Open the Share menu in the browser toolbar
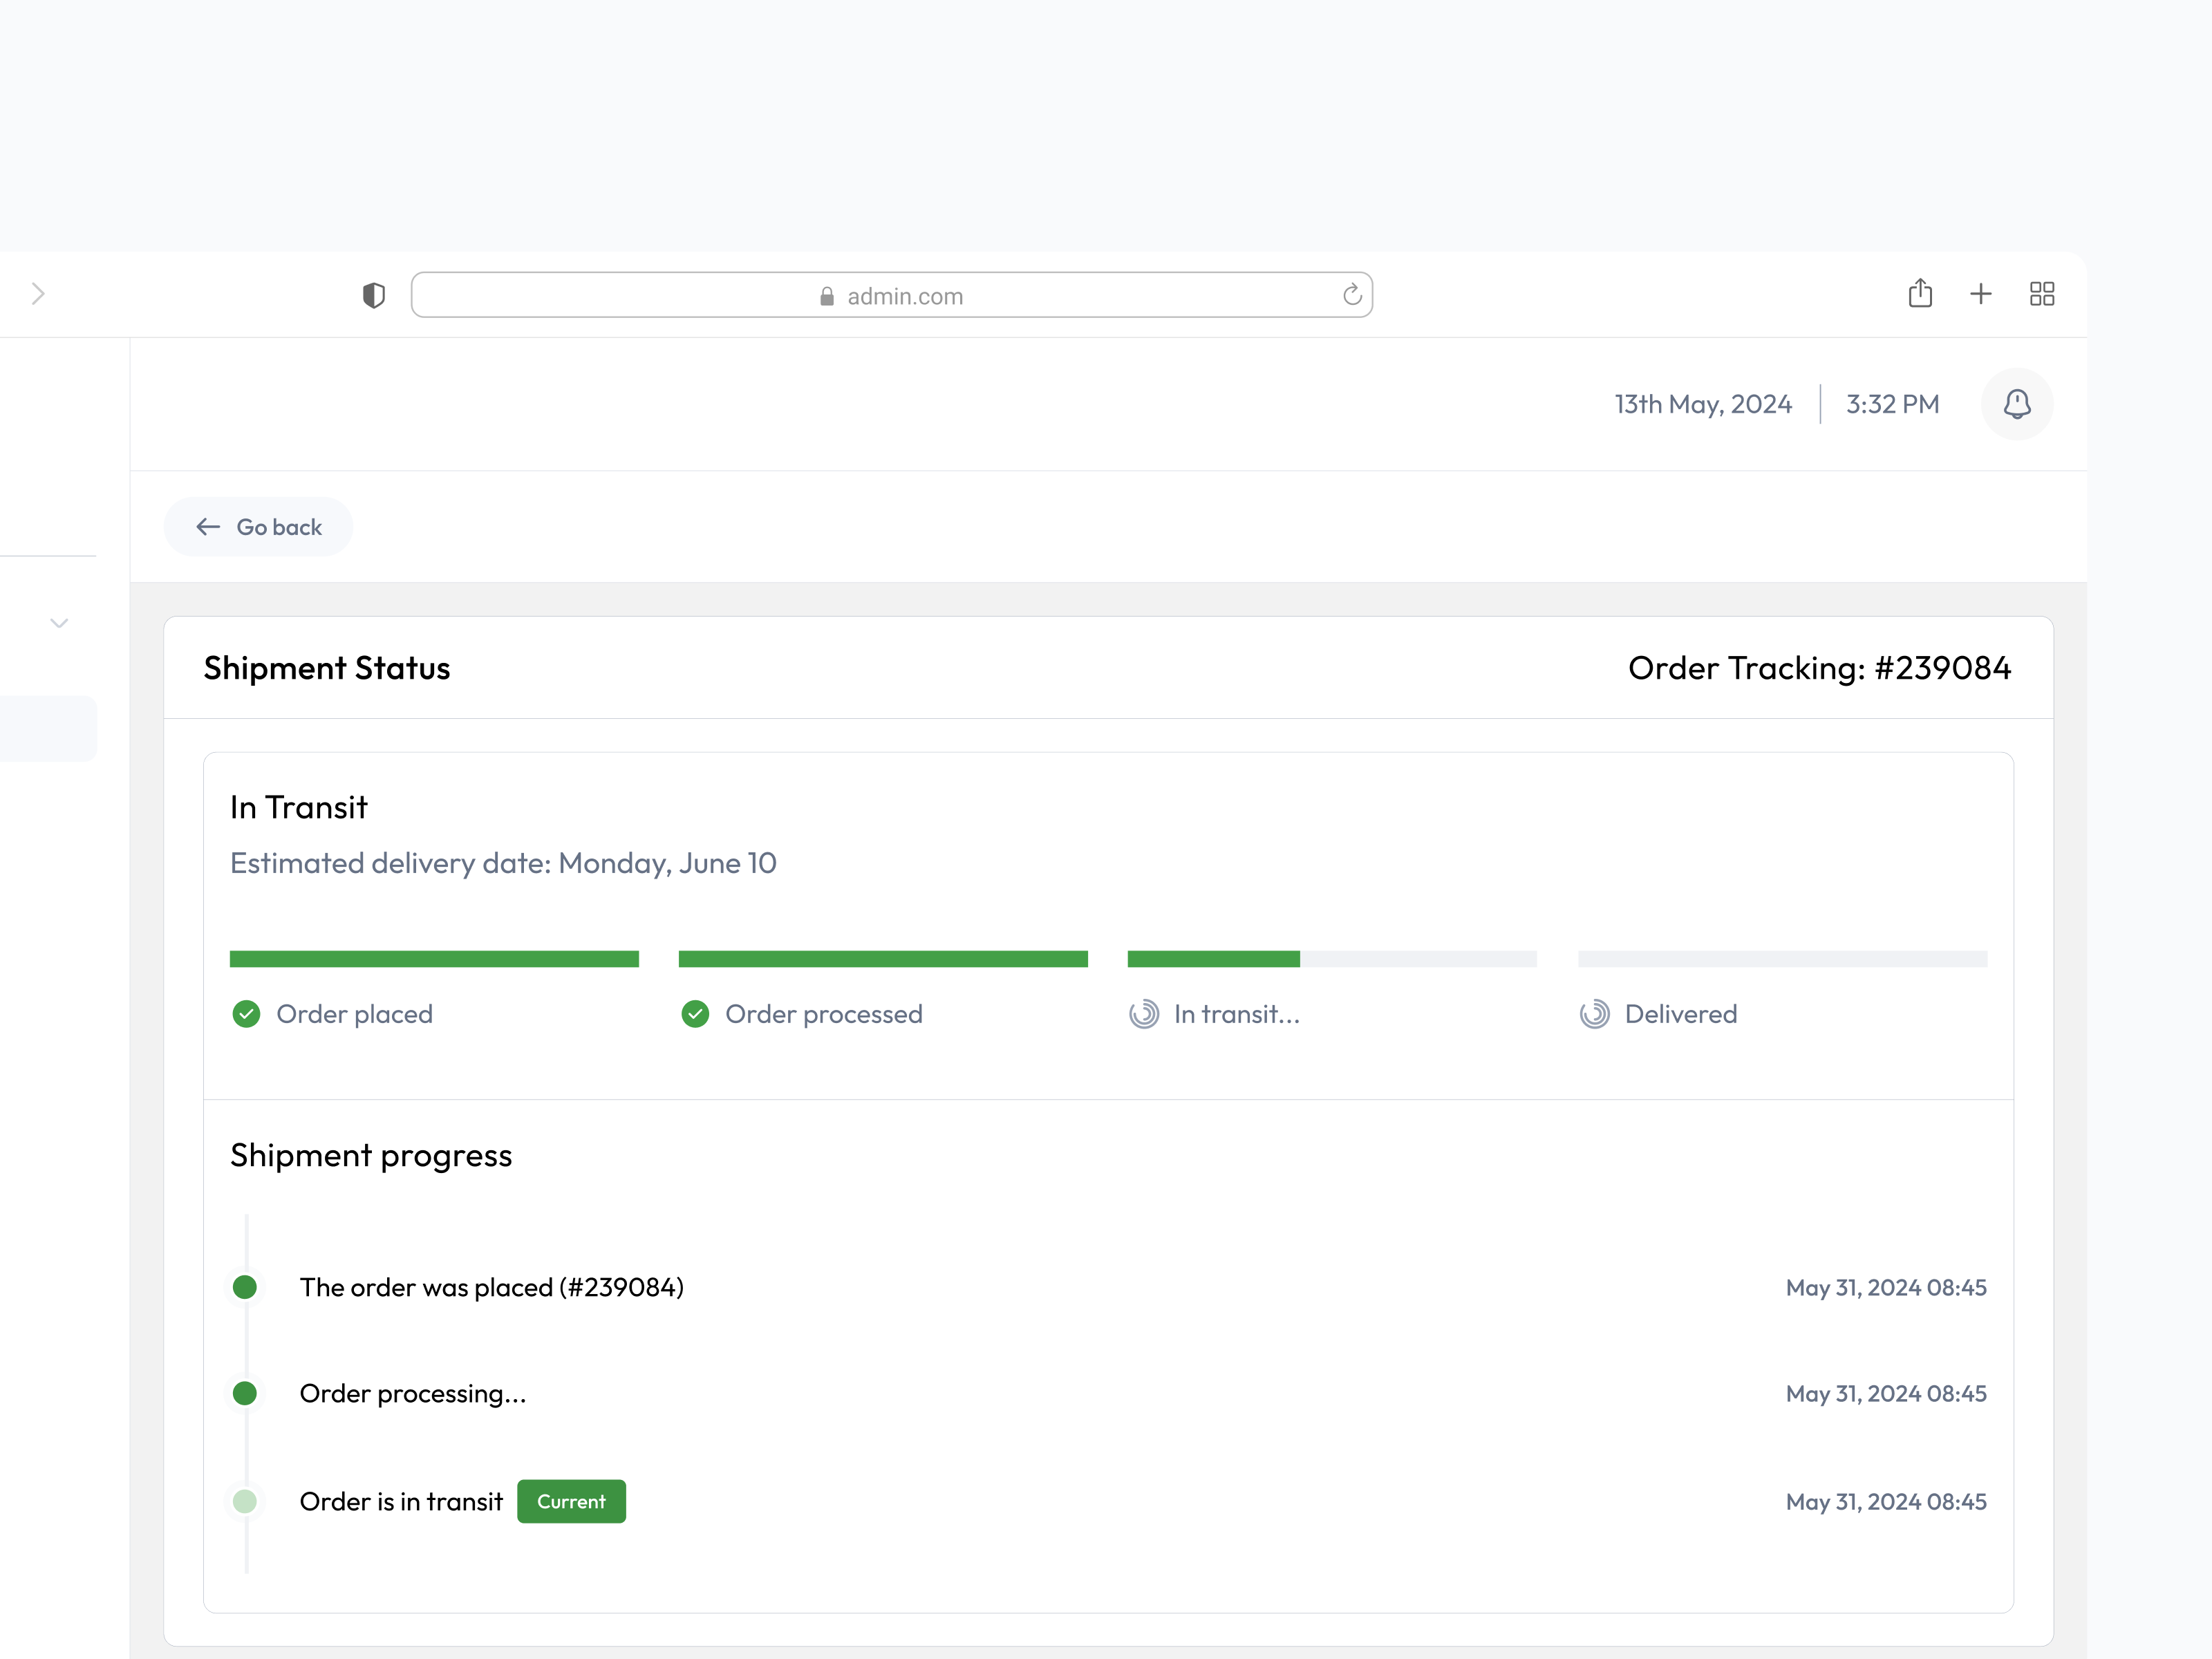The image size is (2212, 1659). [1920, 293]
